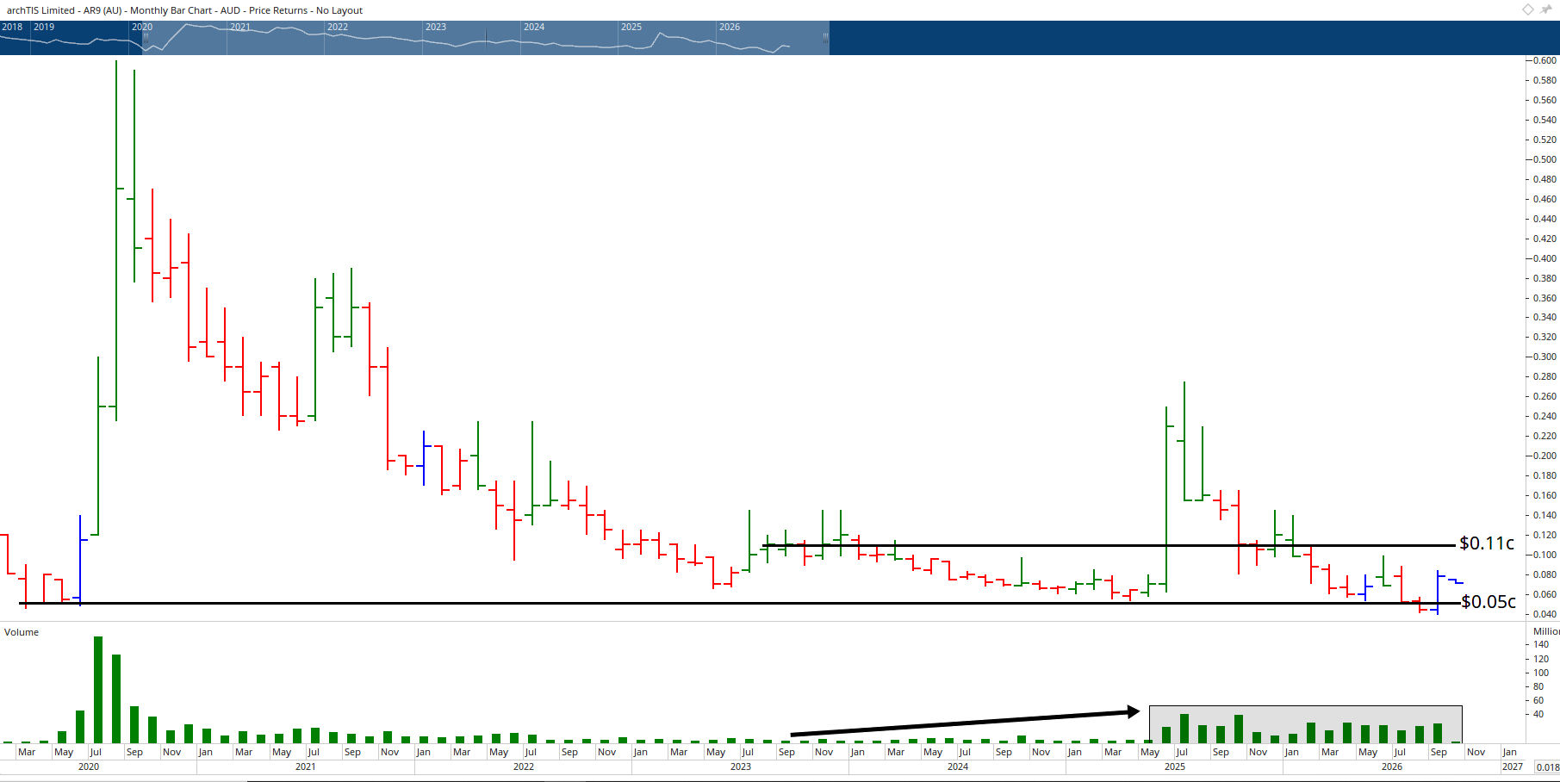
Task: Click the 2021 year label on the bottom time axis
Action: [306, 766]
